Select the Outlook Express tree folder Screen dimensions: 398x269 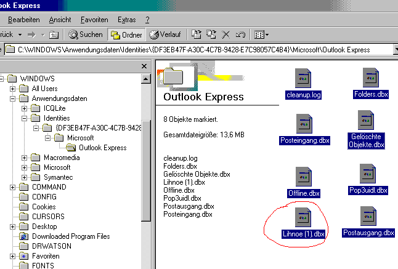(102, 148)
